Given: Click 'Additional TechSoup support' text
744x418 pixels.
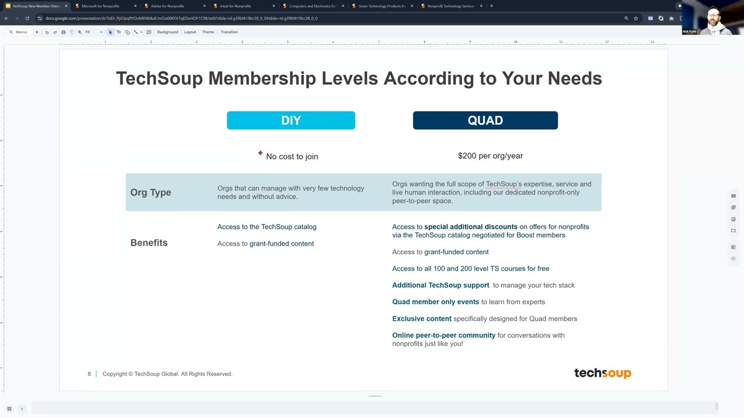Looking at the screenshot, I should point(441,285).
